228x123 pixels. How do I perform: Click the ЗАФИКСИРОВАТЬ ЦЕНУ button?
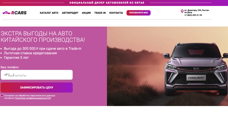37,87
